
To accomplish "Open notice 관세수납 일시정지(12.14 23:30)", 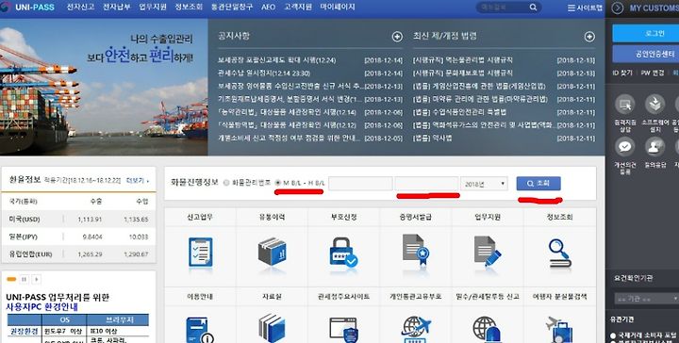I will click(264, 73).
